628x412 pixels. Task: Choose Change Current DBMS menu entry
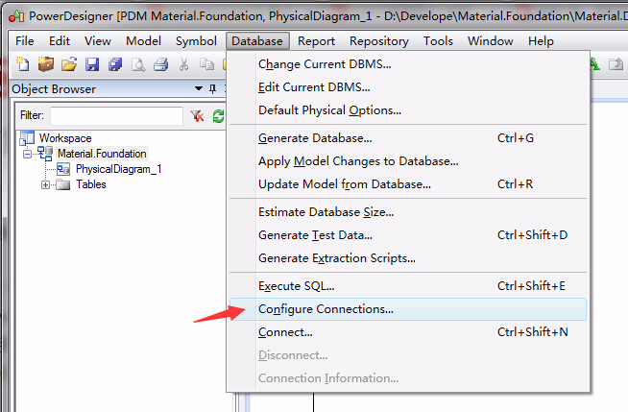click(x=408, y=64)
